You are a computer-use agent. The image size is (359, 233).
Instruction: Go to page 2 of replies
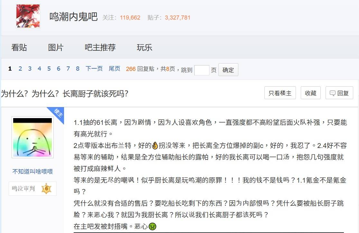click(20, 69)
